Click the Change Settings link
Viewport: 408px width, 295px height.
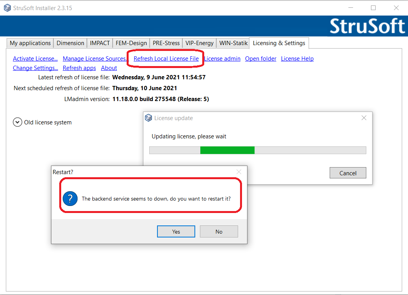tap(35, 68)
